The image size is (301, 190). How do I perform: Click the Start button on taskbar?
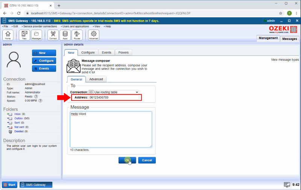coord(10,185)
